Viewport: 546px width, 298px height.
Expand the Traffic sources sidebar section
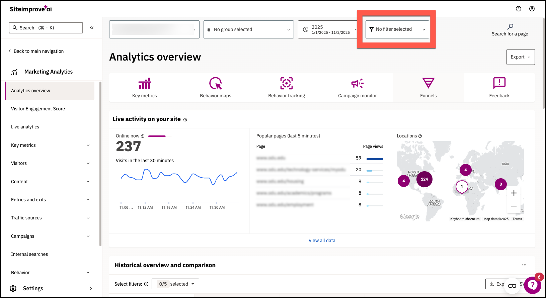pos(50,218)
